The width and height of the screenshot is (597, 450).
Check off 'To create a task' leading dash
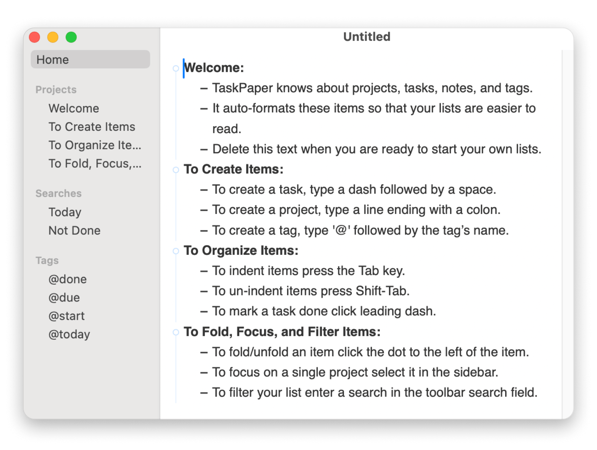point(204,190)
